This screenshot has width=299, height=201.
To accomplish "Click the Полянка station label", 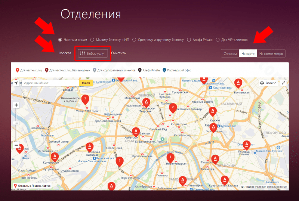I will (162, 176).
